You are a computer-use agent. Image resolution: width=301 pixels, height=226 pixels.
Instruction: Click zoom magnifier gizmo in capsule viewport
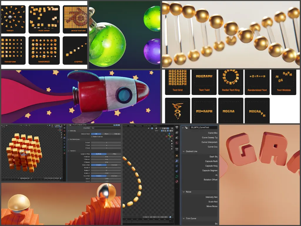click(172, 141)
